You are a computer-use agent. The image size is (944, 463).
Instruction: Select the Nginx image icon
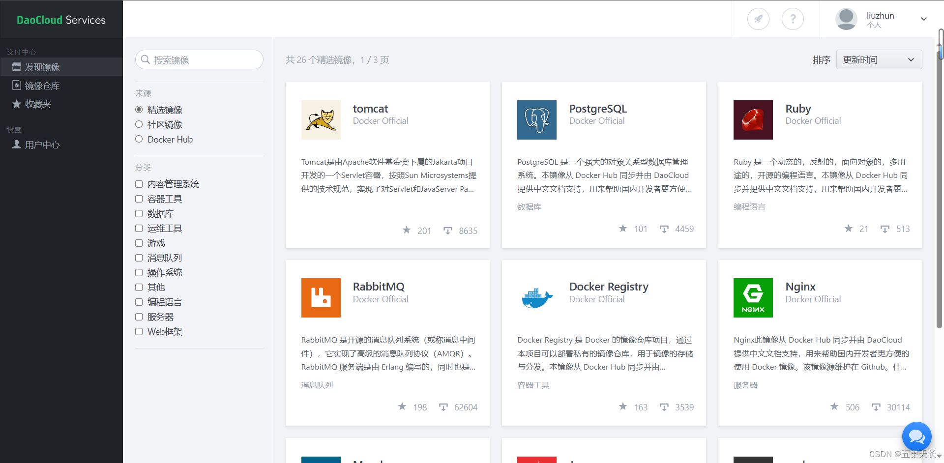click(753, 297)
